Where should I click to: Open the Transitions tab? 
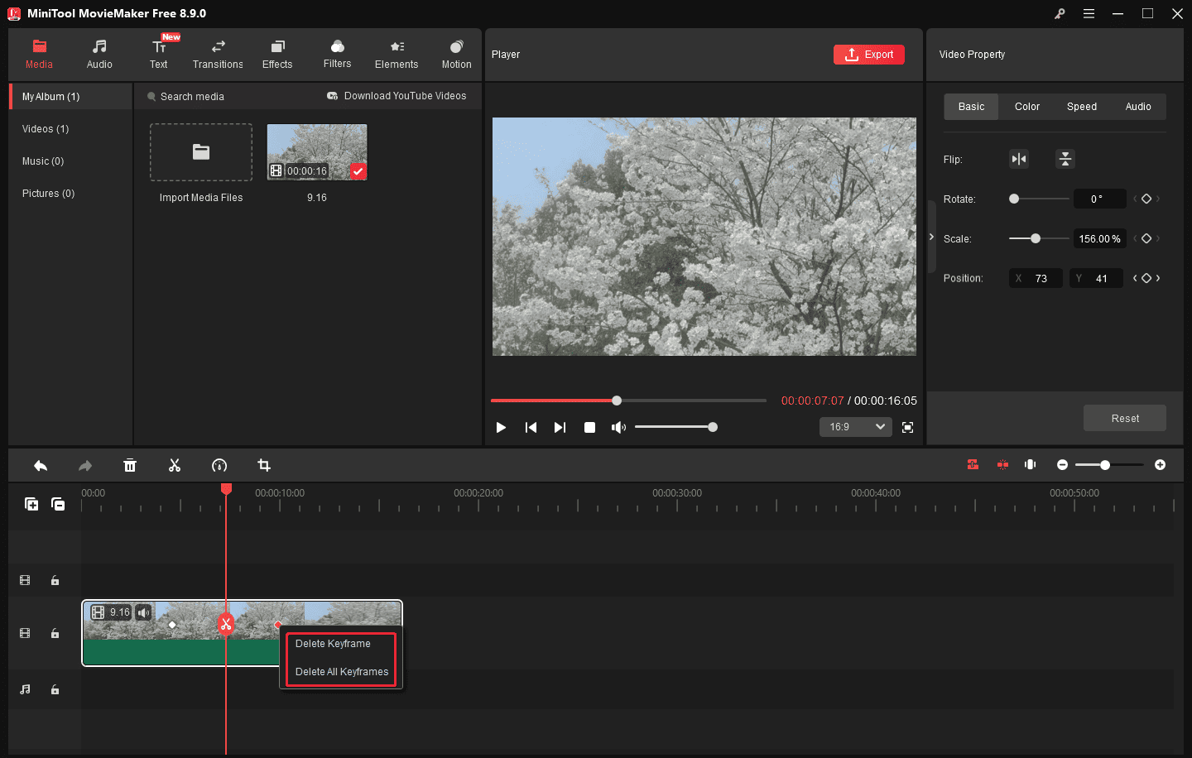click(x=218, y=55)
